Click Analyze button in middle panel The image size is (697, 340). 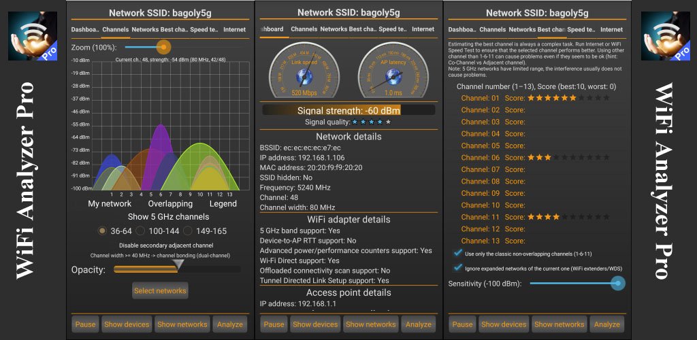tap(419, 324)
